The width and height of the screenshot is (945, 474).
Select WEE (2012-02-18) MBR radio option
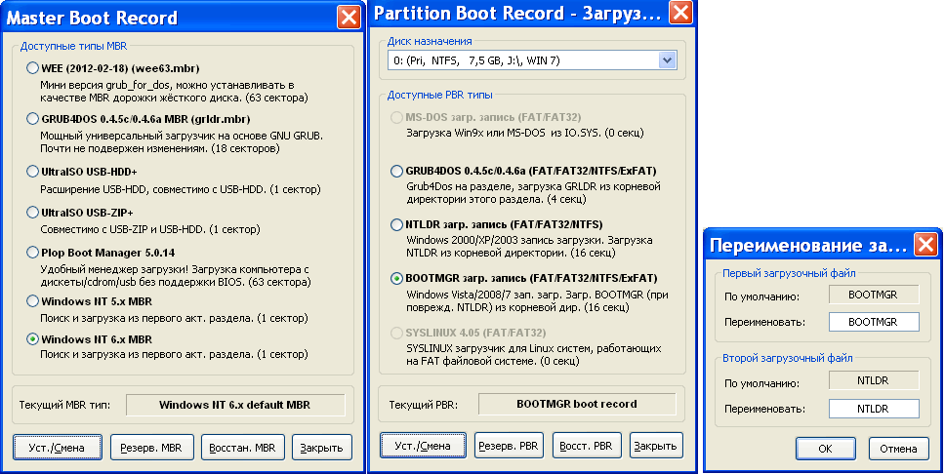(x=33, y=69)
